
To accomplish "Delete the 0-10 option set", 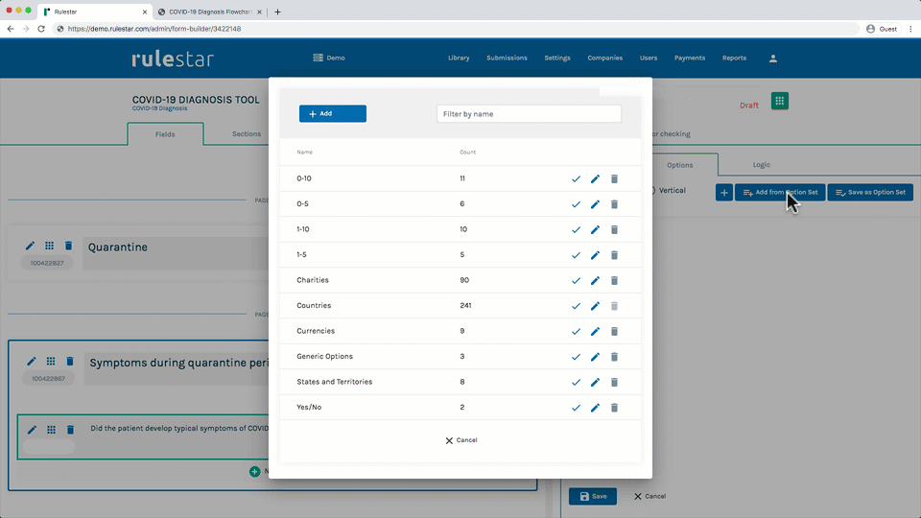I will (x=614, y=179).
